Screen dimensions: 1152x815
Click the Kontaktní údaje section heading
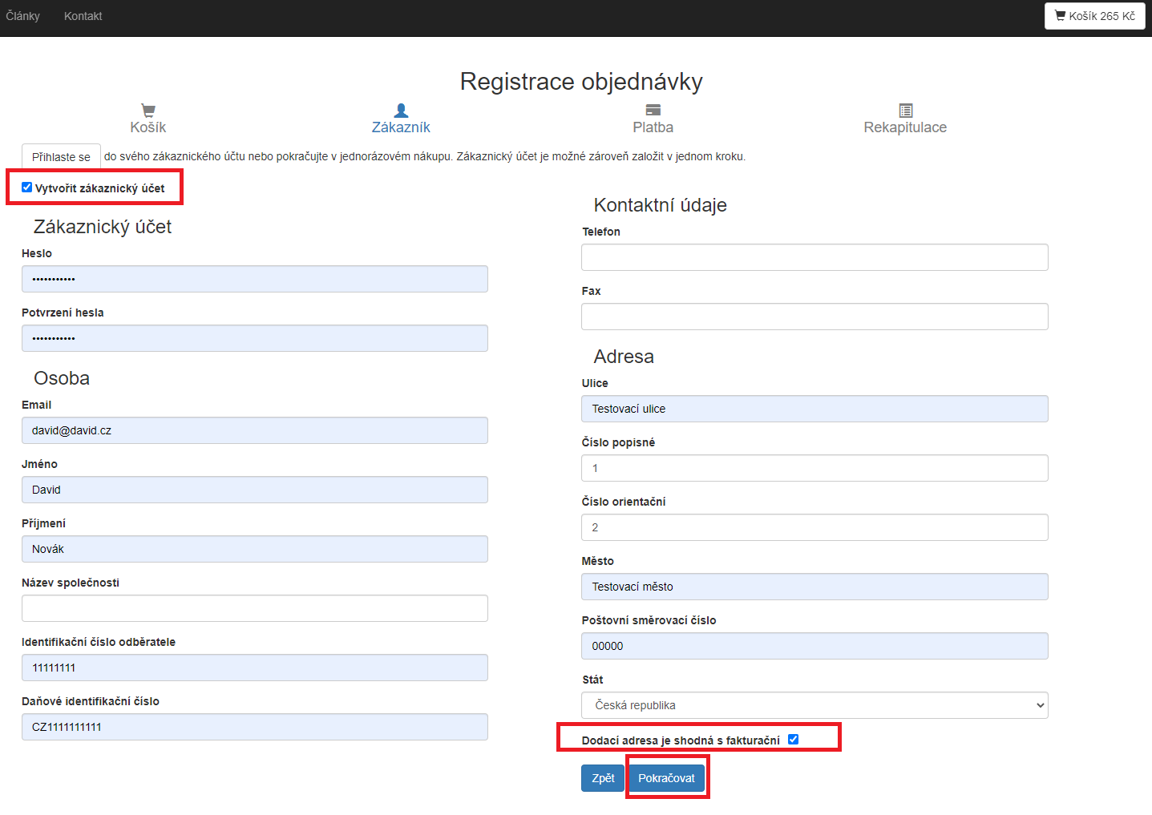pos(661,205)
